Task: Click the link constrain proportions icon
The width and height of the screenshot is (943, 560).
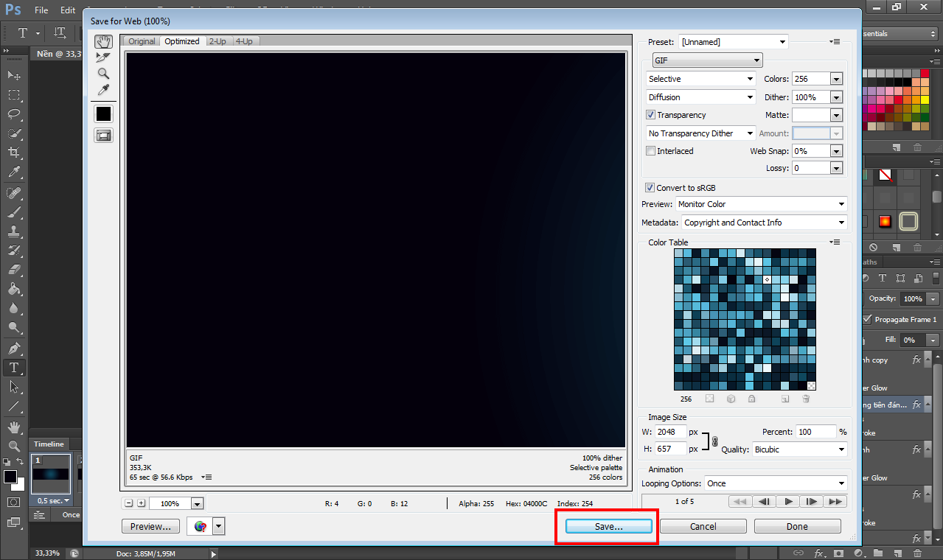Action: coord(714,441)
